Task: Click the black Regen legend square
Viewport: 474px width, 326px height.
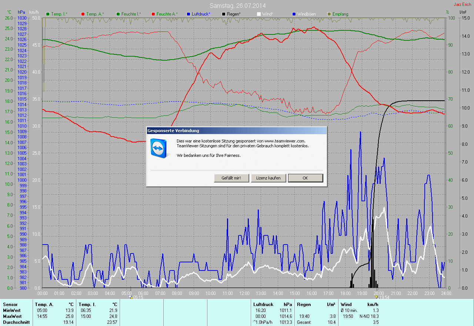Action: point(224,14)
